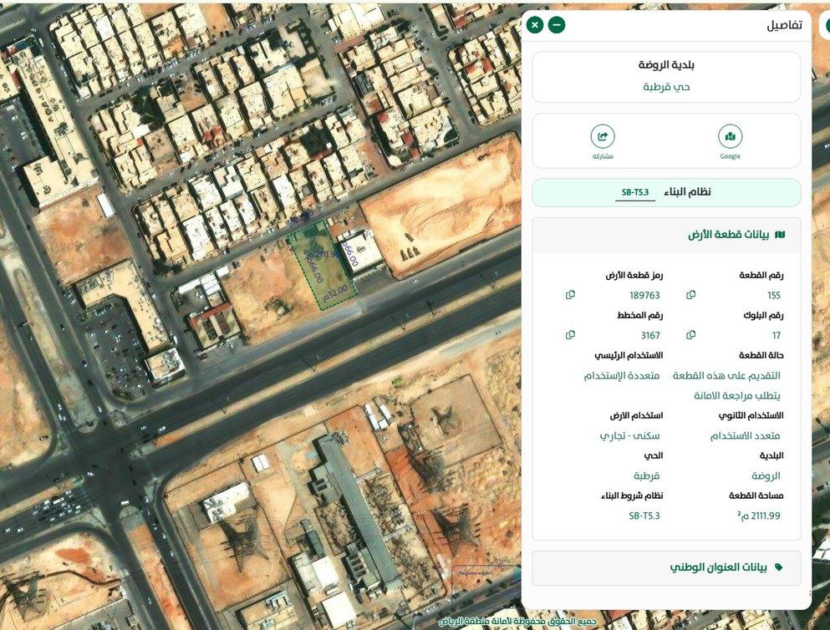Copy plan number 3167

pyautogui.click(x=570, y=335)
